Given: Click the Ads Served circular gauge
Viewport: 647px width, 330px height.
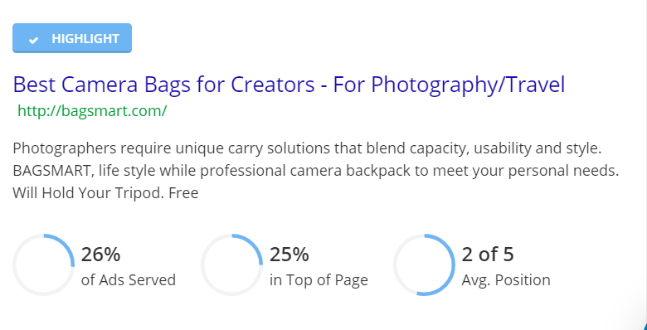Looking at the screenshot, I should 43,264.
